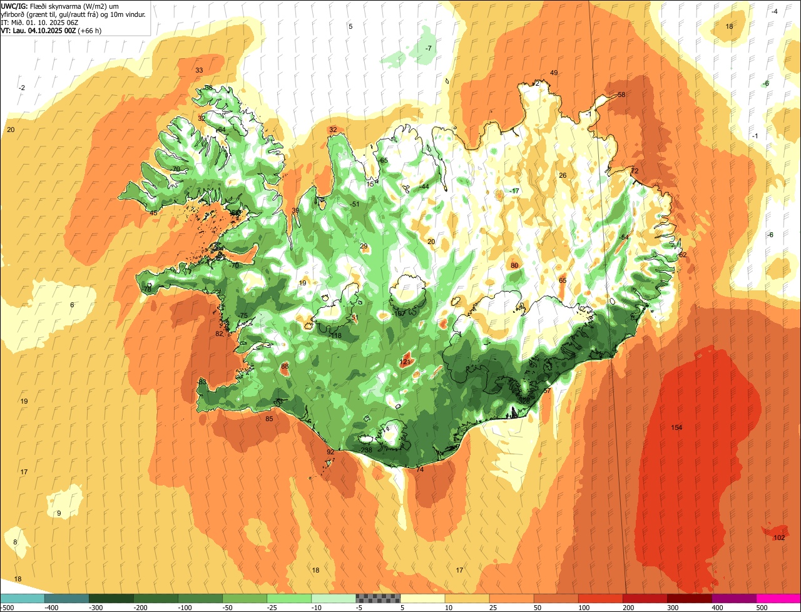Click the '238' value on the south coast
Screen dimensions: 801x612
pos(367,450)
